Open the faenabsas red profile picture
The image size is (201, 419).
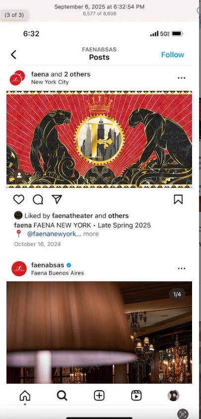coord(19,269)
